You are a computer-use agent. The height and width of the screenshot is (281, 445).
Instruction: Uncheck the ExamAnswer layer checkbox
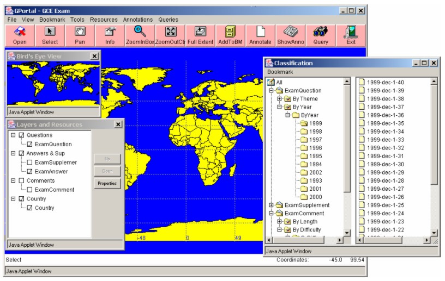[x=29, y=172]
